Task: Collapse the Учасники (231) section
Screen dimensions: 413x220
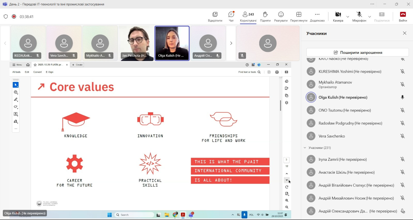Action: point(305,148)
